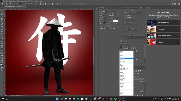Open Microsoft Edge from the taskbar
181x101 pixels.
78,99
